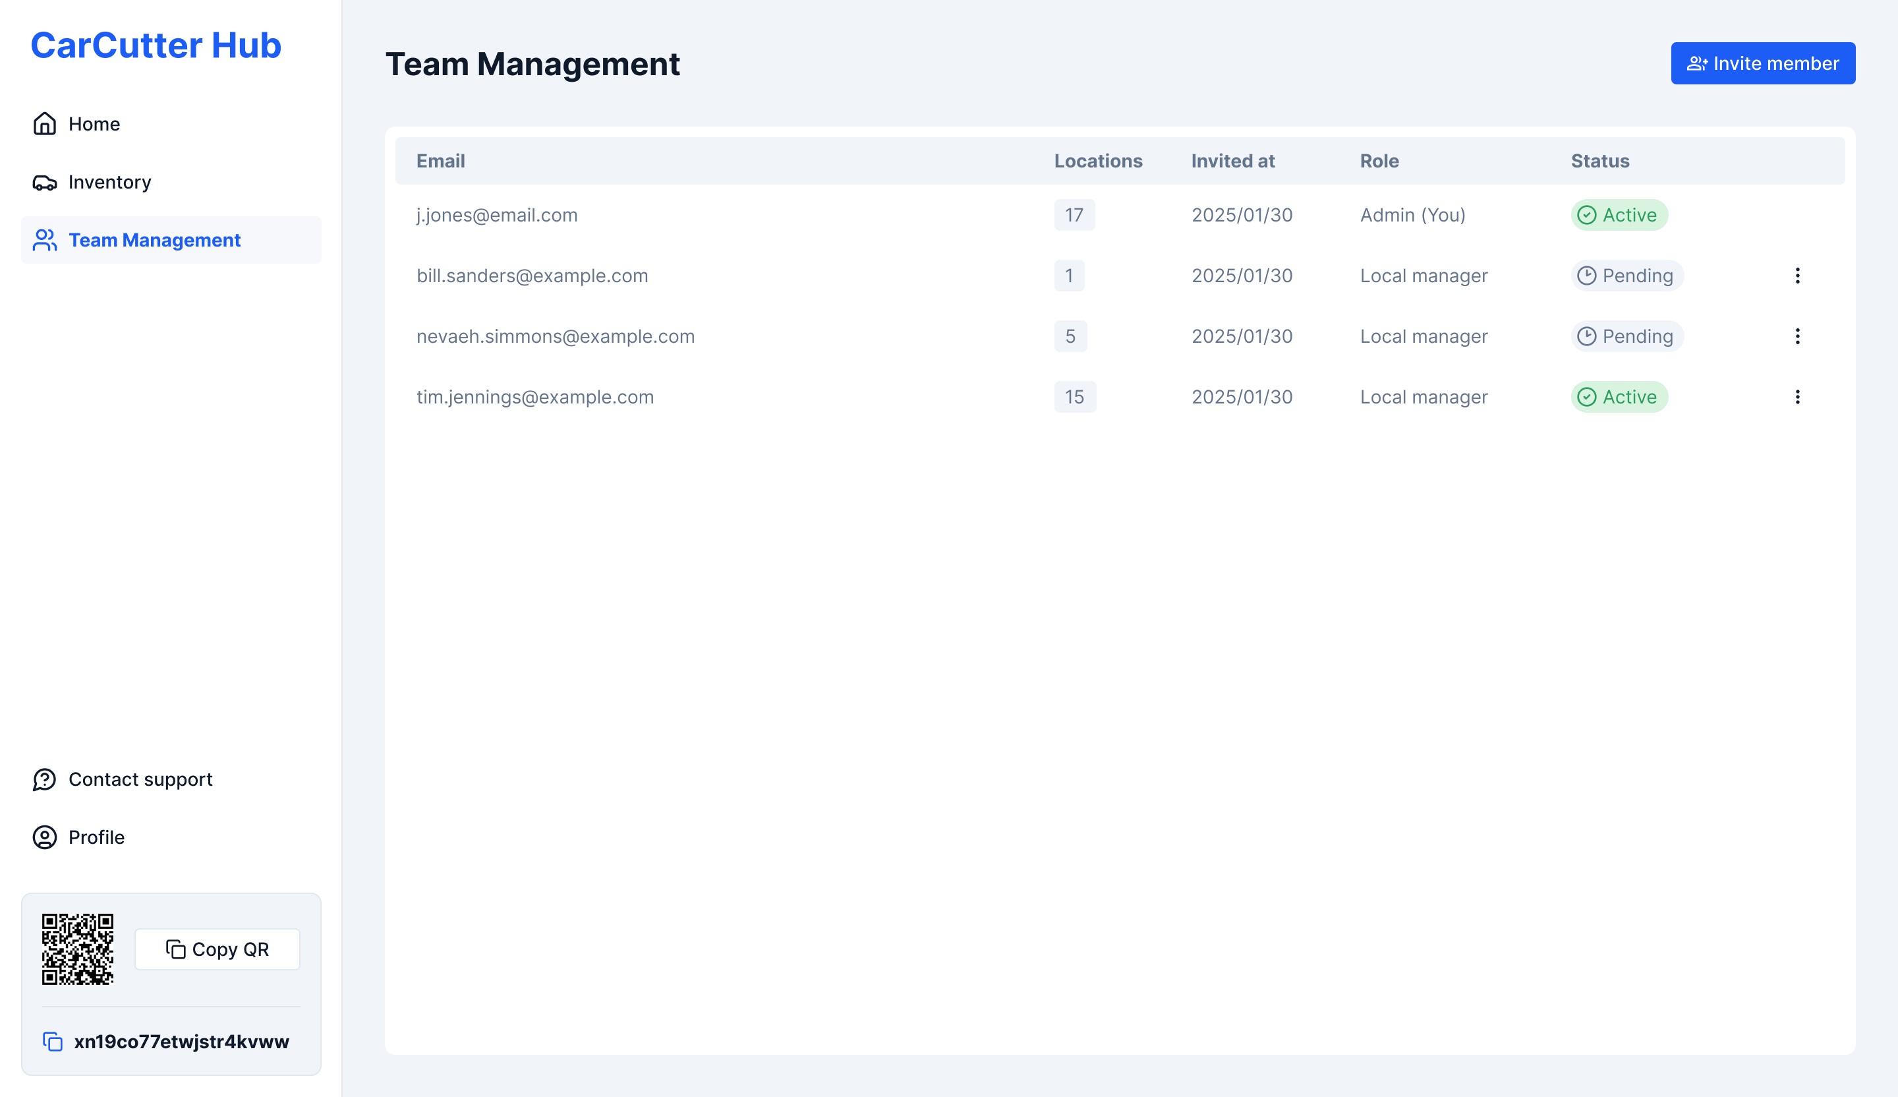Select tim.jennings@example.com email cell
This screenshot has width=1898, height=1097.
536,397
